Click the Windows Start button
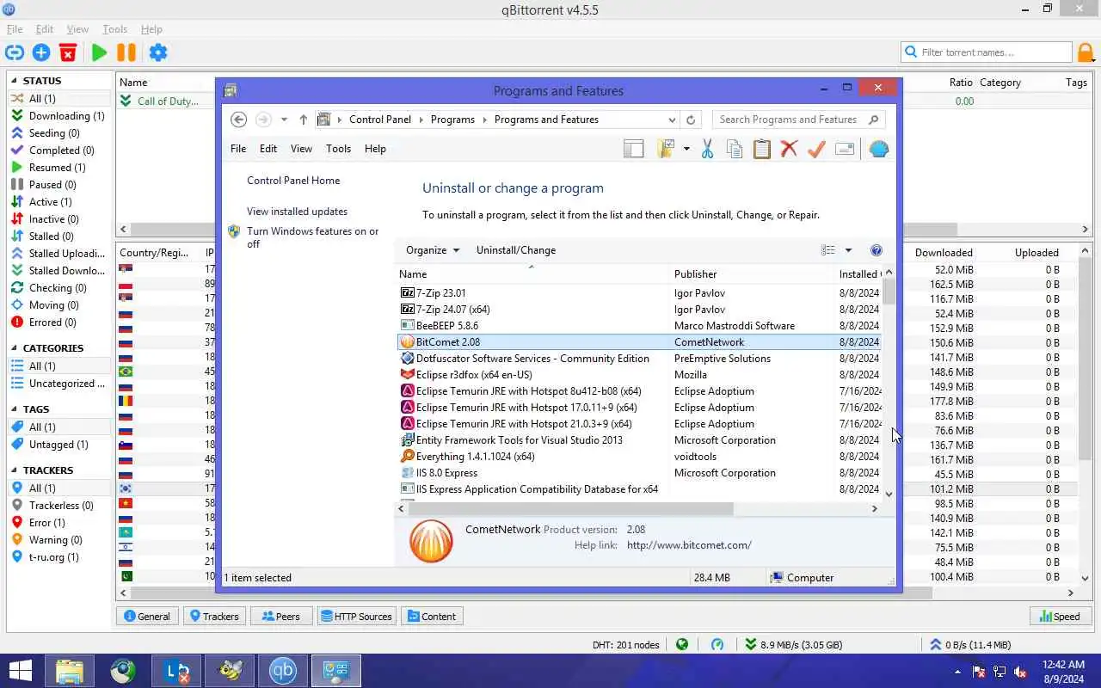This screenshot has height=688, width=1101. 19,671
